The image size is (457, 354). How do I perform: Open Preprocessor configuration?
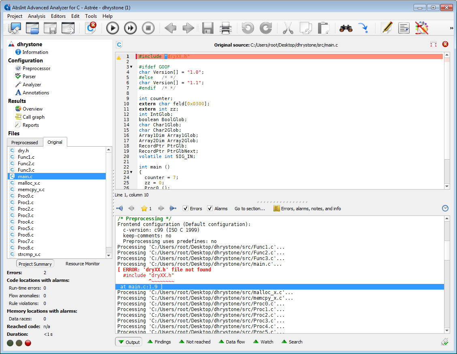[x=33, y=68]
